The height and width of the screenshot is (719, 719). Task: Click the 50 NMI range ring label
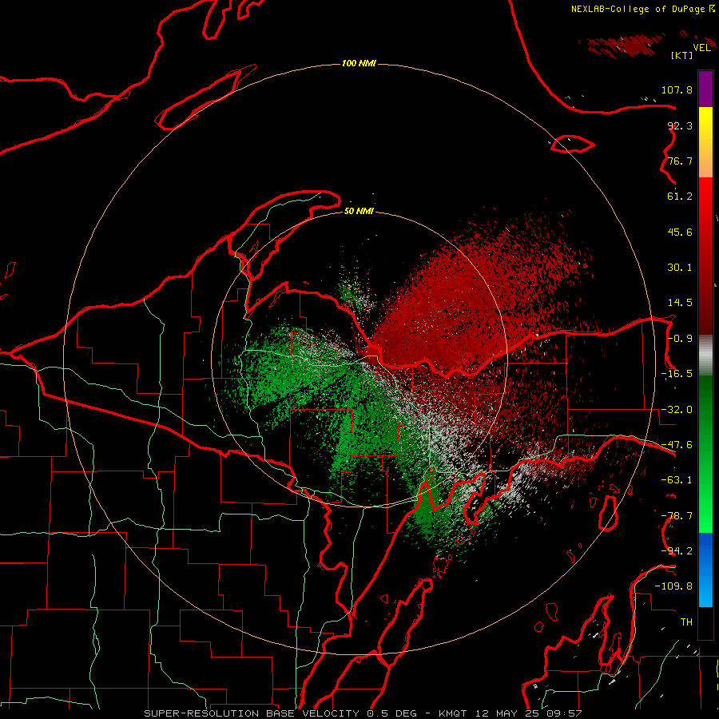[359, 212]
